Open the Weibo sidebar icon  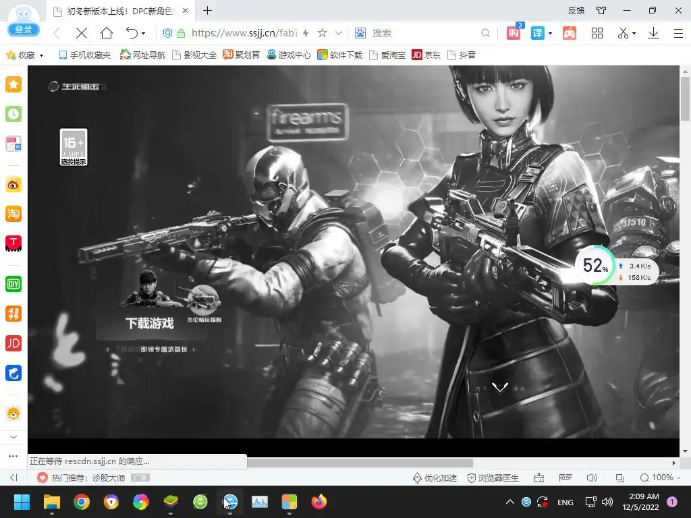pyautogui.click(x=13, y=185)
